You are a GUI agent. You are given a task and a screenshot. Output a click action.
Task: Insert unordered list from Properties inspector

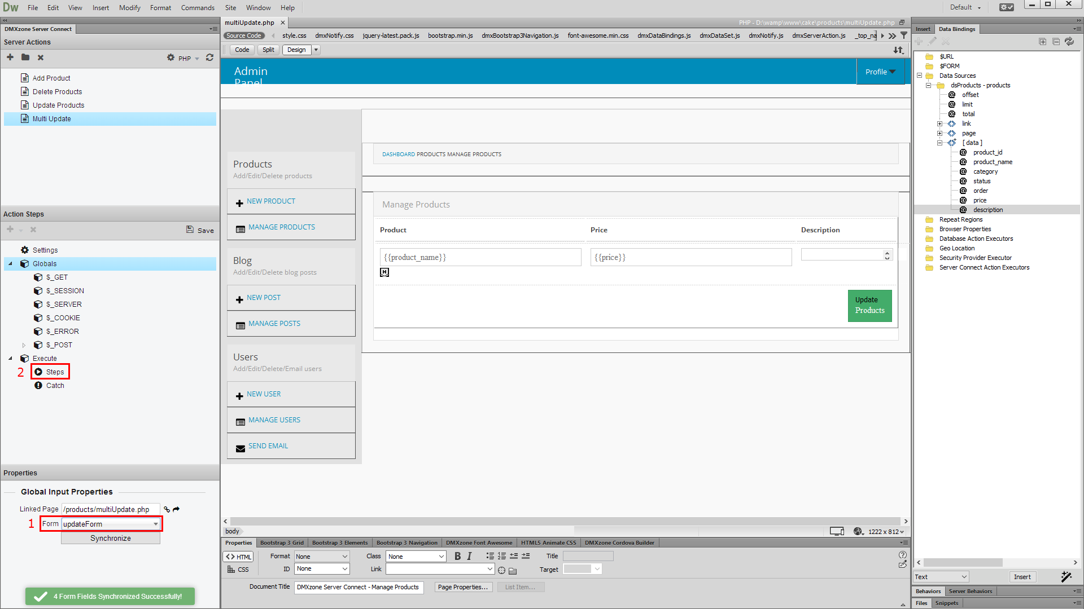(x=490, y=556)
